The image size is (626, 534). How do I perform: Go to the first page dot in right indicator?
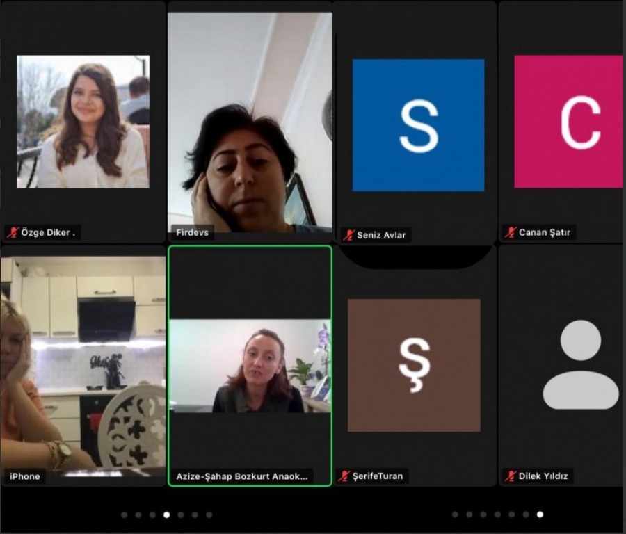455,515
